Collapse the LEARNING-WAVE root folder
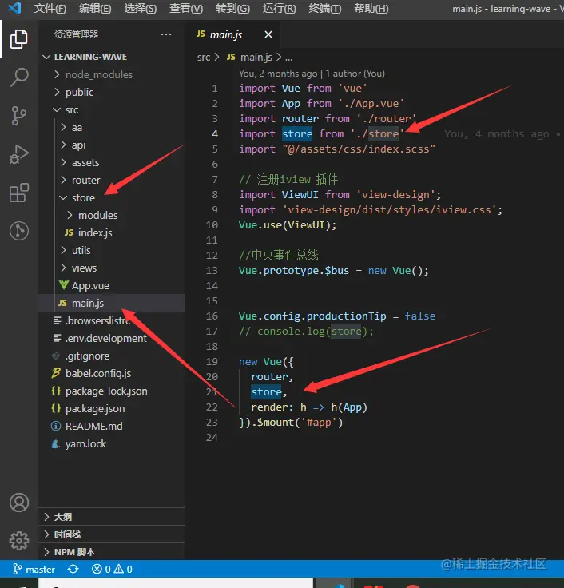This screenshot has height=588, width=564. [x=111, y=57]
